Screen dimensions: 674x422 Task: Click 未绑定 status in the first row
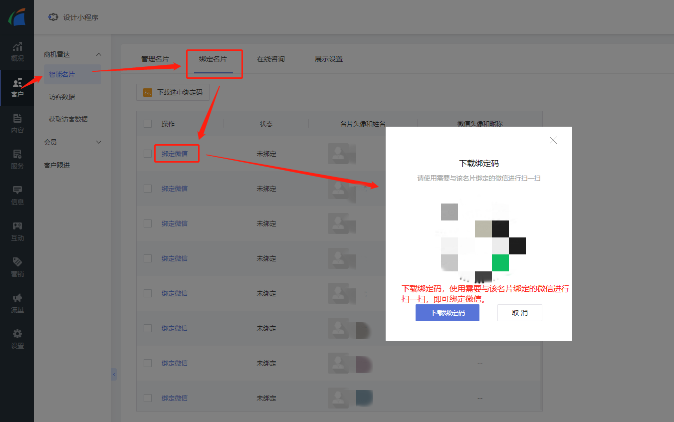[266, 154]
